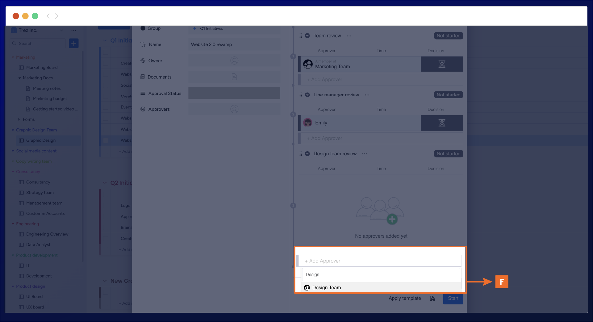The height and width of the screenshot is (322, 593).
Task: Open the Graphic Design board in sidebar
Action: point(41,140)
